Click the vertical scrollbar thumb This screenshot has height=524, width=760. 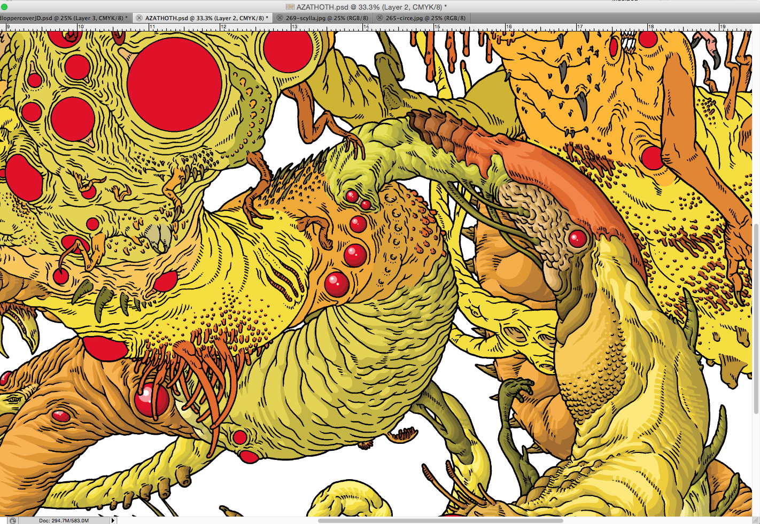[756, 318]
